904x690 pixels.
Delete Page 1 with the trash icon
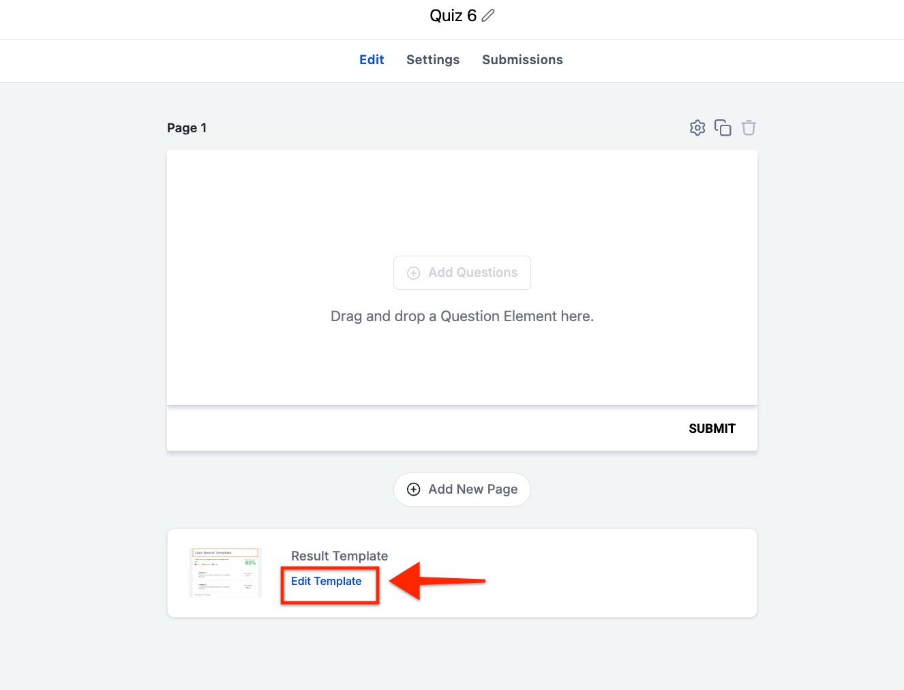click(x=749, y=127)
